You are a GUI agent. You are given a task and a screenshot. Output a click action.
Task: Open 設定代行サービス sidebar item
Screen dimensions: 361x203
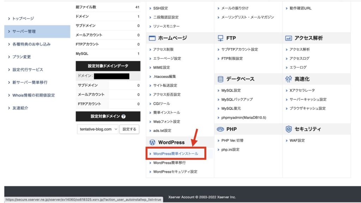(27, 69)
